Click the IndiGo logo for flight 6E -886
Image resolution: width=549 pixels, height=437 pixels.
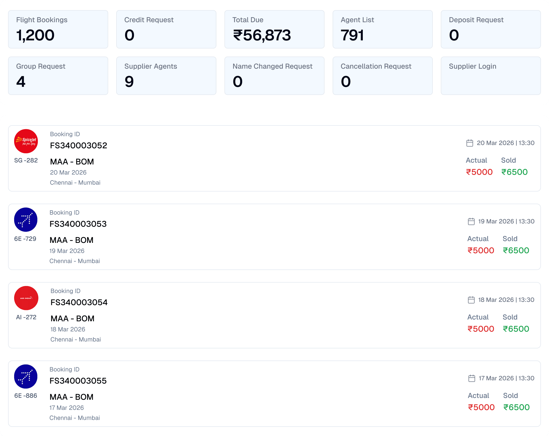[26, 377]
